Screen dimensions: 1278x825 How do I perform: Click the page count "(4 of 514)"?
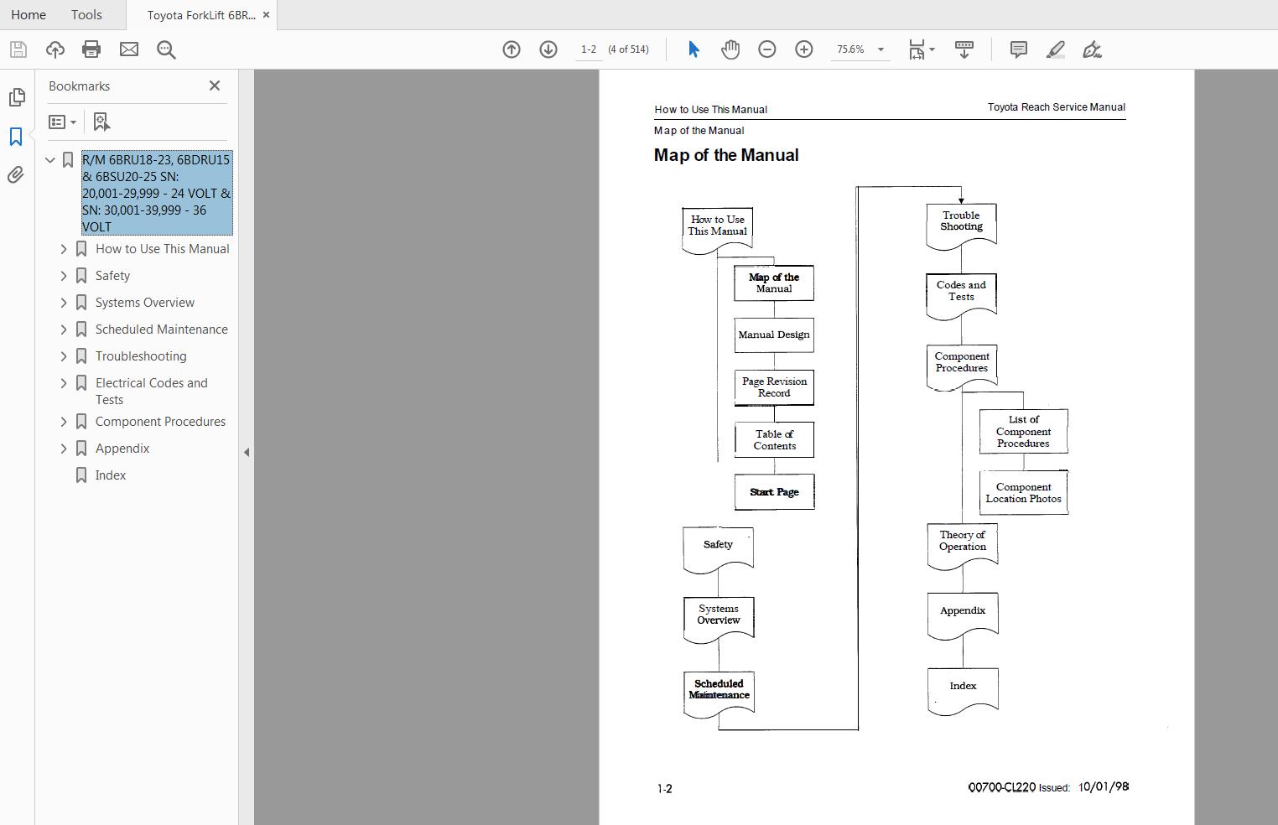(628, 49)
